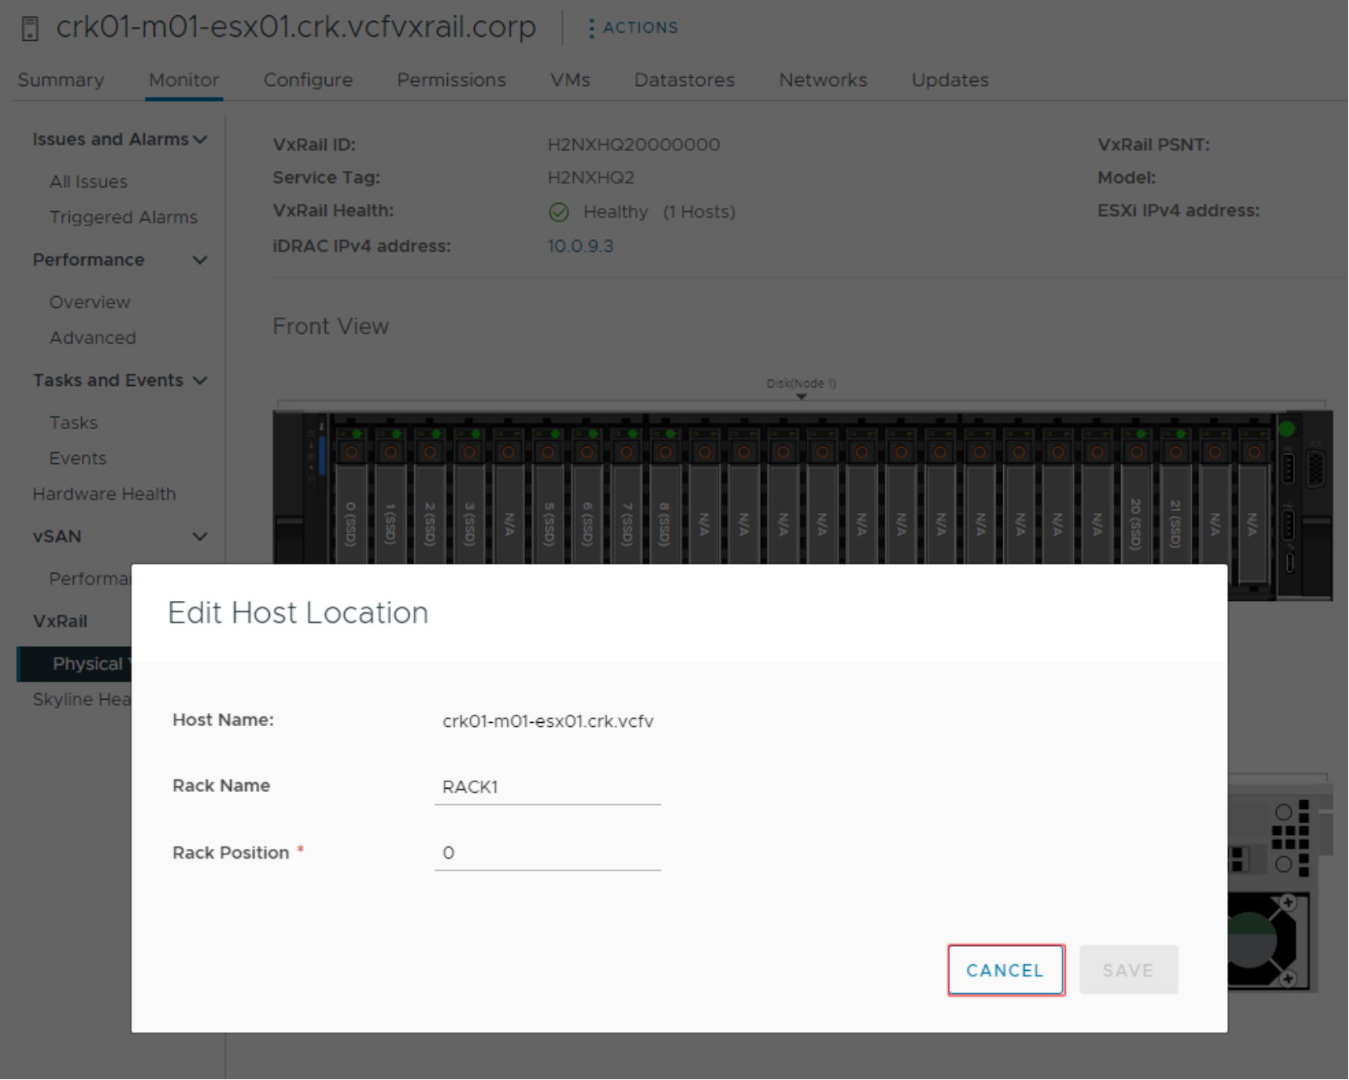This screenshot has height=1080, width=1349.
Task: Open the Actions menu
Action: (x=632, y=28)
